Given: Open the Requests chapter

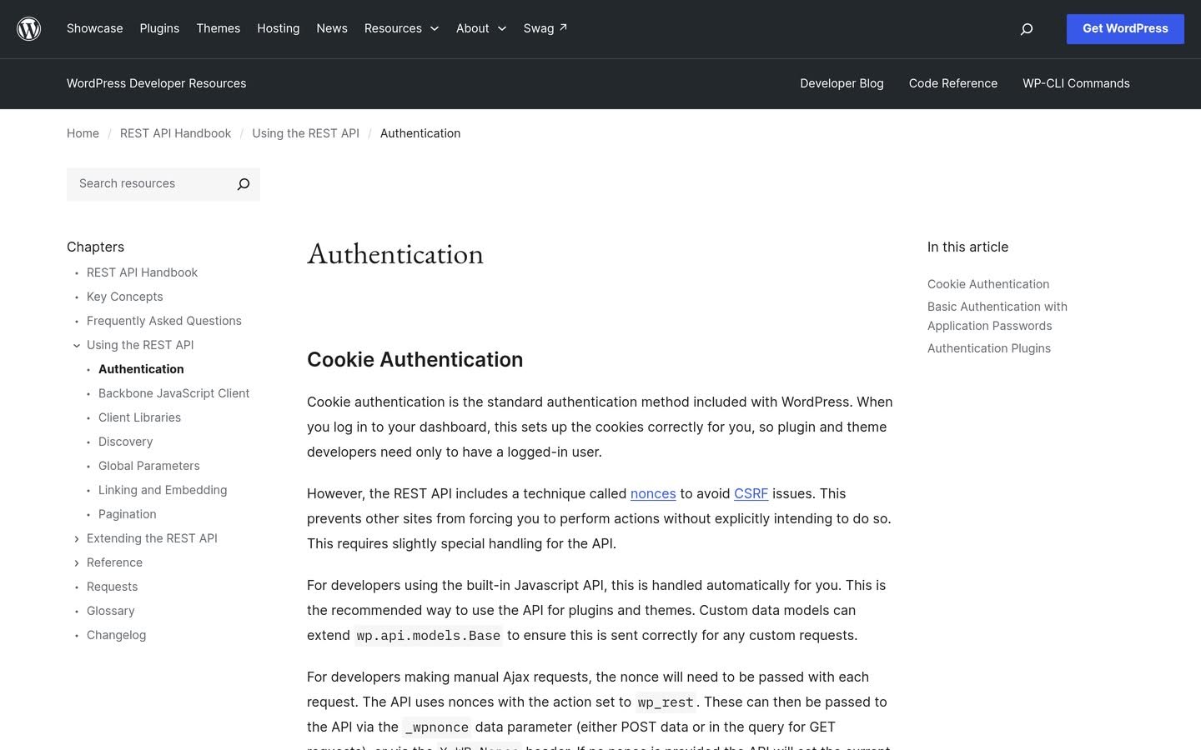Looking at the screenshot, I should [x=113, y=587].
